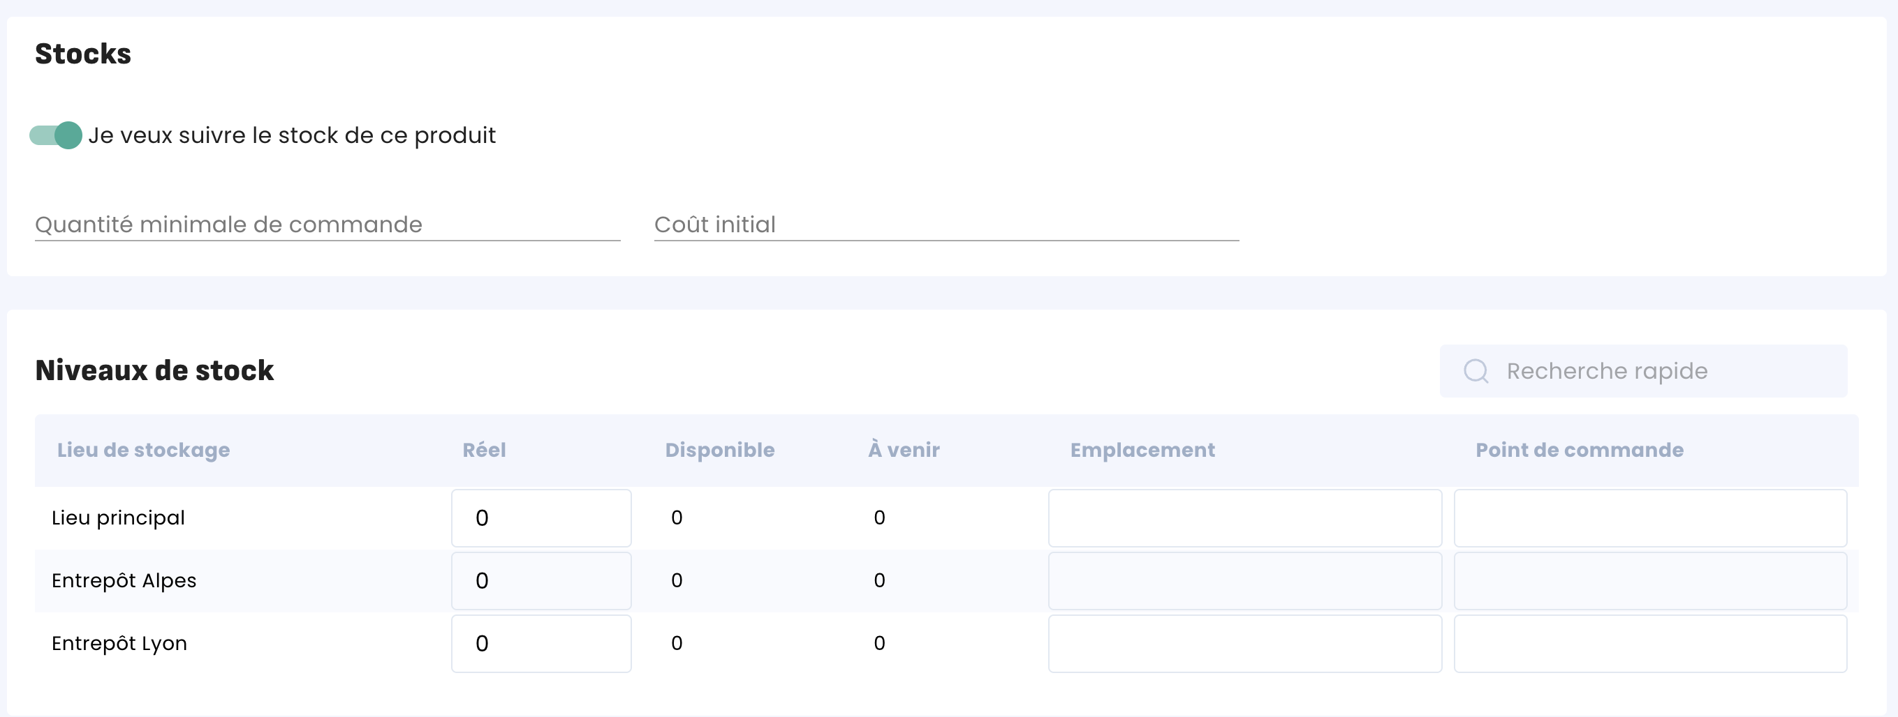Edit Réel quantity for Lieu principal
Viewport: 1898px width, 717px height.
[x=540, y=518]
